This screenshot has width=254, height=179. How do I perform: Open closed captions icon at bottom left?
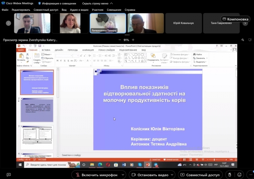8,175
